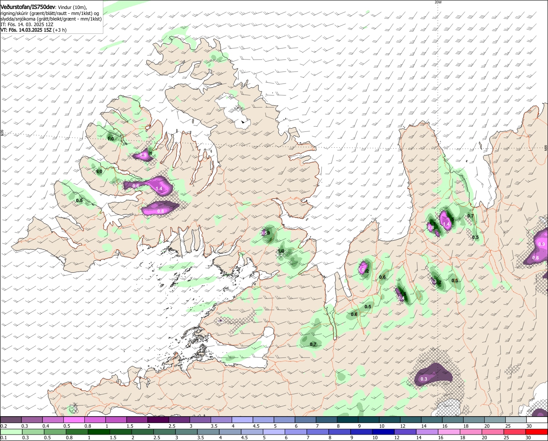Choose the darkest green 1 swatch in lower legend

coord(98,432)
